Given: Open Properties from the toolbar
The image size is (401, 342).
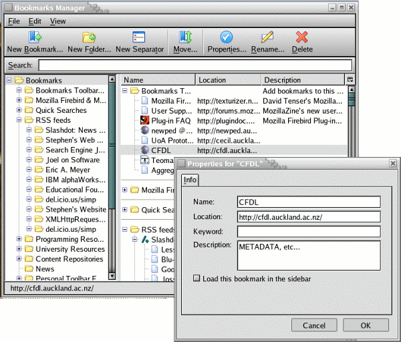Looking at the screenshot, I should (x=227, y=42).
